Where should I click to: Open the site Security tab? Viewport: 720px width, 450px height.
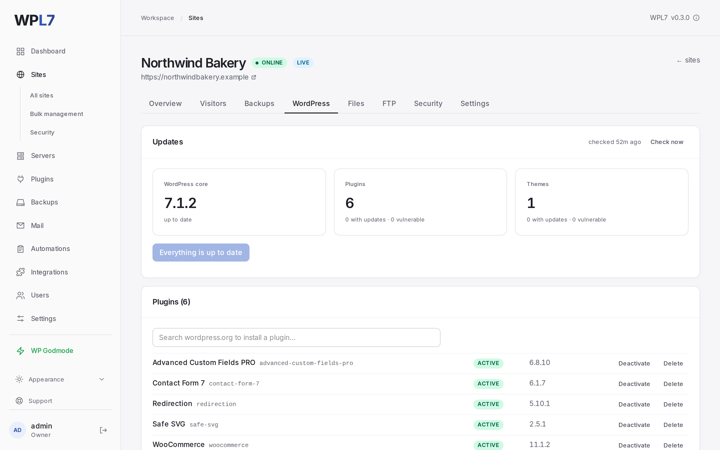[428, 103]
